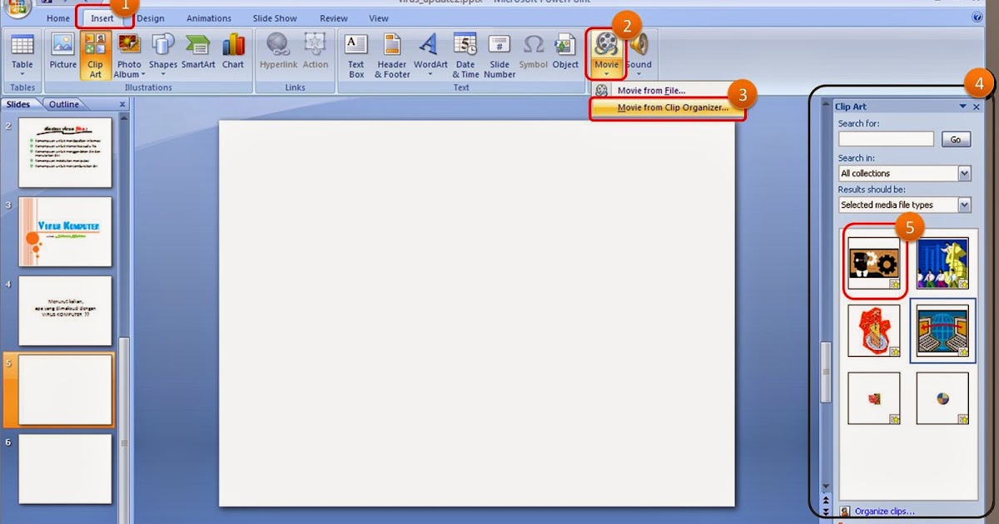Toggle the Clip Art pane button

96,55
